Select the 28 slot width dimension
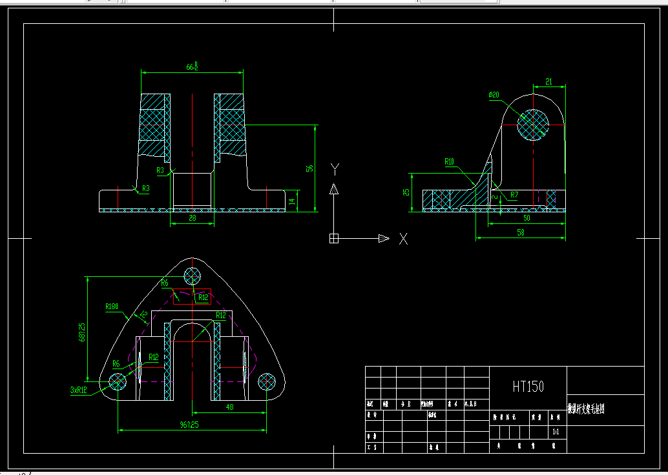Viewport: 668px width, 475px height. point(192,218)
